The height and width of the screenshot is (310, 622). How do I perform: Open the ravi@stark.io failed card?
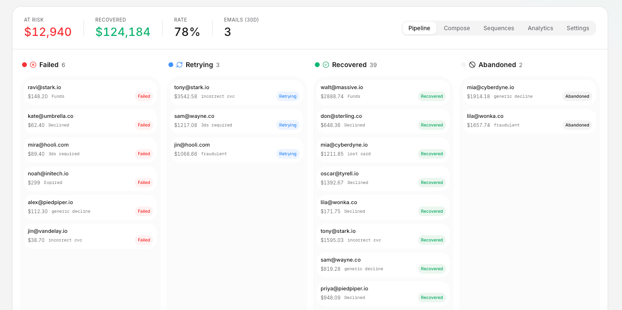coord(90,92)
